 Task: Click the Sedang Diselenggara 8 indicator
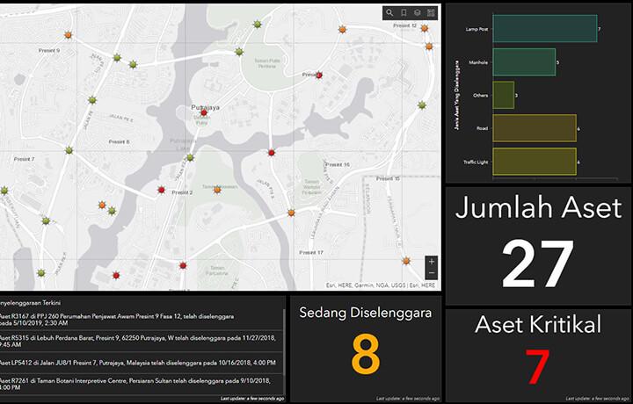click(x=366, y=349)
